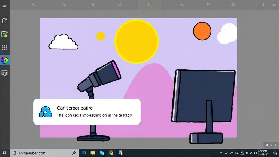This screenshot has height=157, width=279.
Task: Open Chrome from the taskbar
Action: (x=111, y=153)
